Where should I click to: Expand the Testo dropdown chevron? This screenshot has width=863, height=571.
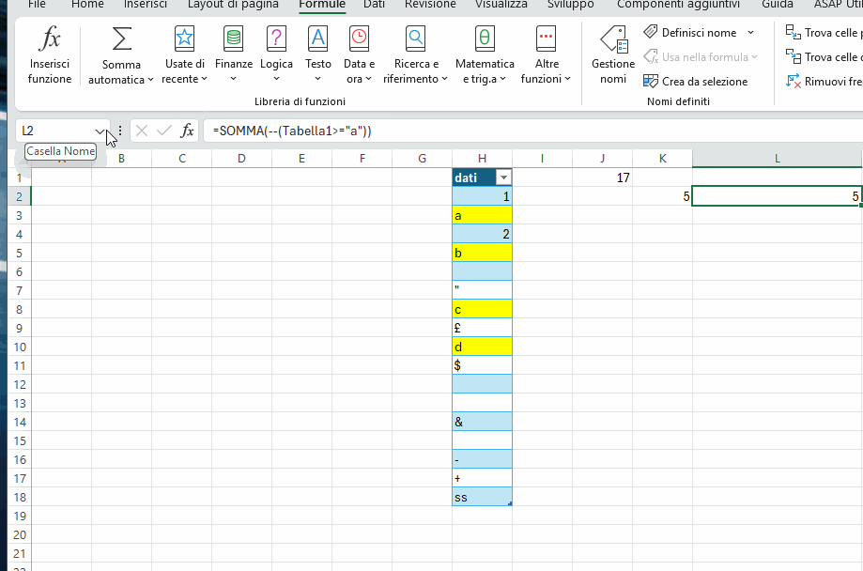(x=318, y=79)
